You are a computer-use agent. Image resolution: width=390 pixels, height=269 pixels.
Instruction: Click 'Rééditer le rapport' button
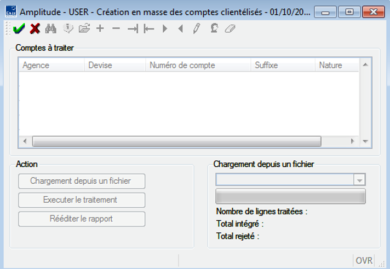click(82, 219)
